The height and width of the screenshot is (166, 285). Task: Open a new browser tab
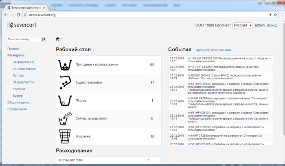pos(53,8)
